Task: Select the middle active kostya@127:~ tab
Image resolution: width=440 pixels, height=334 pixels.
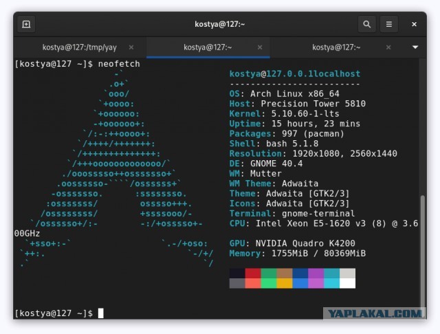Action: tap(208, 47)
